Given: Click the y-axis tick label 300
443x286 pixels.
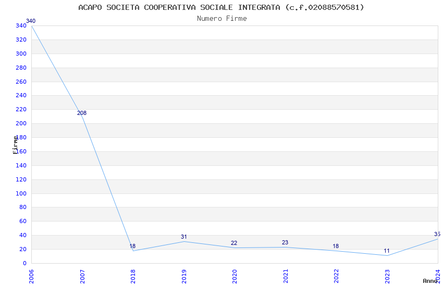Looking at the screenshot, I should click(x=21, y=54).
